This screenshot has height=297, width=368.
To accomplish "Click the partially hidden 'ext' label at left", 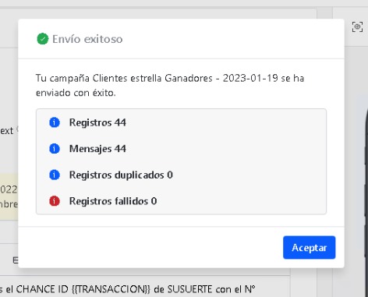I will point(6,131).
